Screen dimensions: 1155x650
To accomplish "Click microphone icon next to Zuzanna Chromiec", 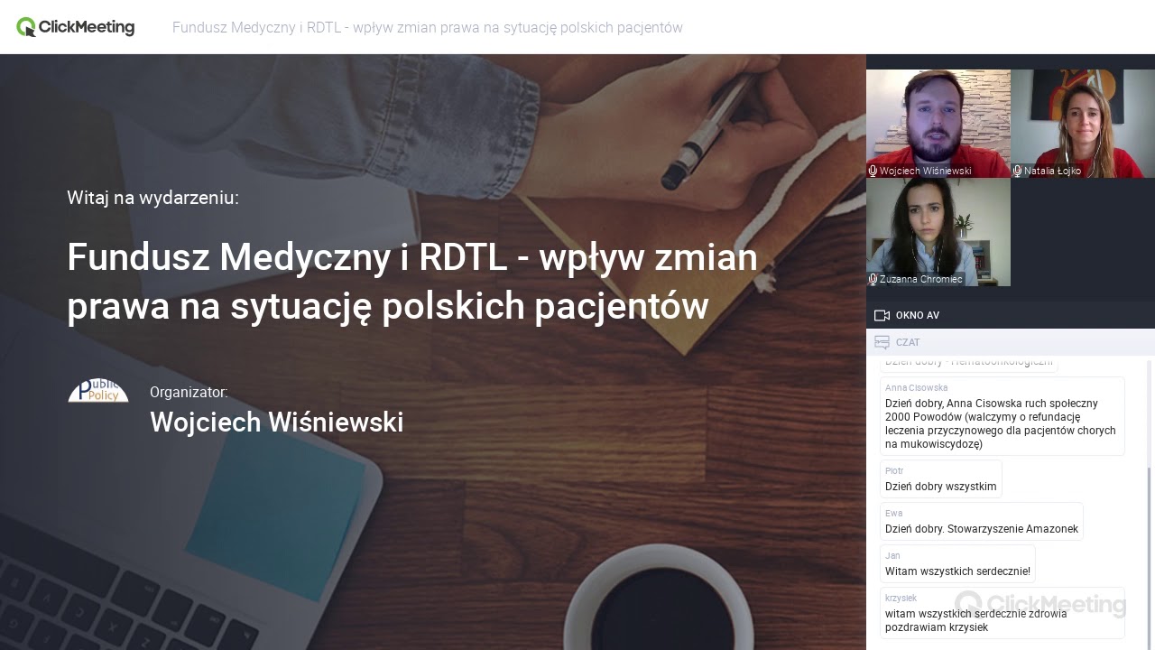I will pyautogui.click(x=873, y=279).
